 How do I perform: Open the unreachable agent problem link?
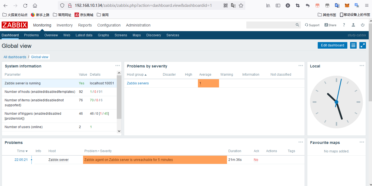click(129, 160)
